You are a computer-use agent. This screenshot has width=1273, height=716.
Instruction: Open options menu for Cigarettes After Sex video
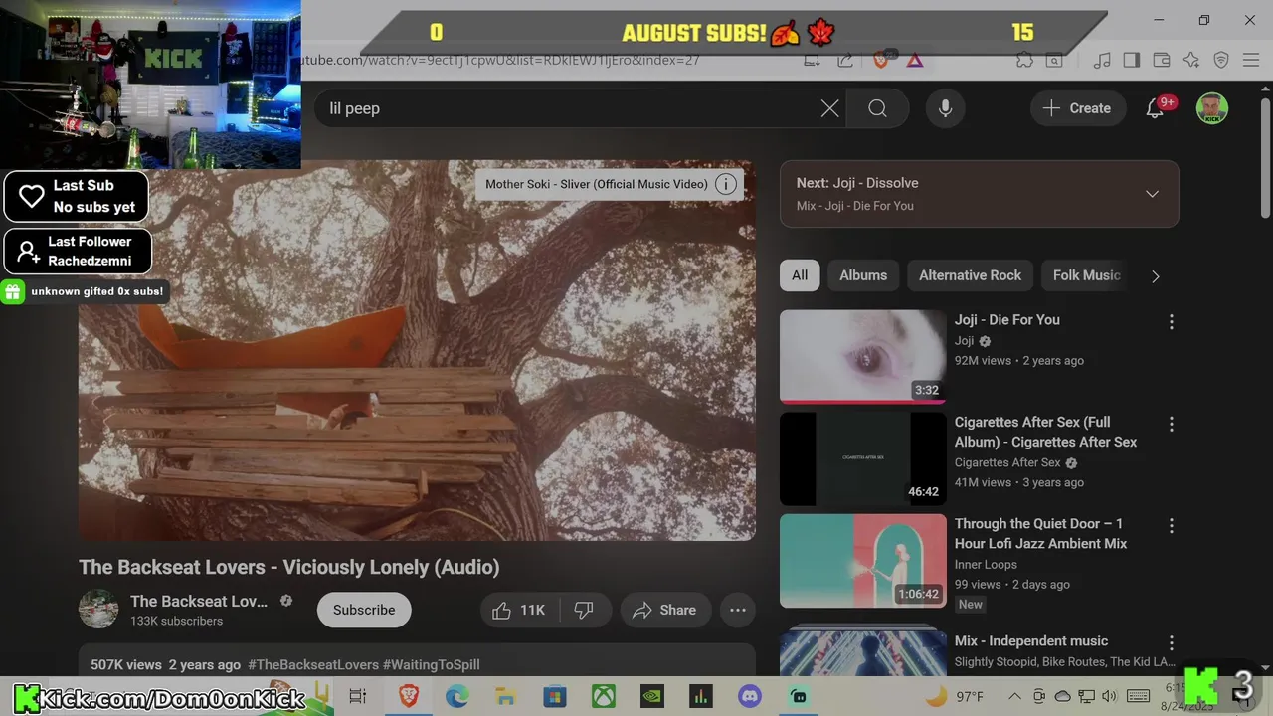[1171, 425]
